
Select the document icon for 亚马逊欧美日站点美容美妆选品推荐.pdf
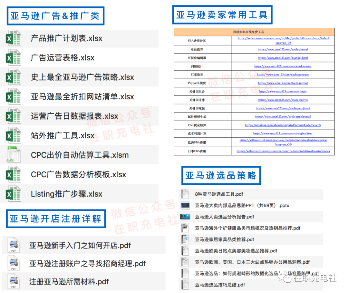[x=185, y=250]
